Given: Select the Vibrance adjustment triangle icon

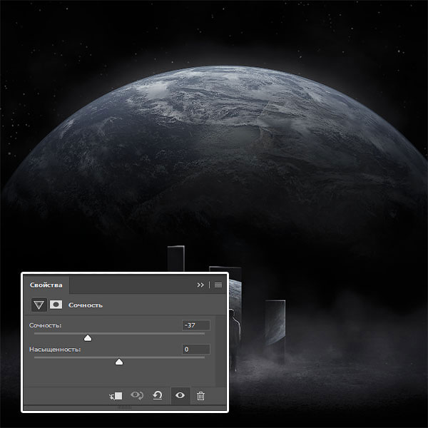Looking at the screenshot, I should (x=39, y=305).
